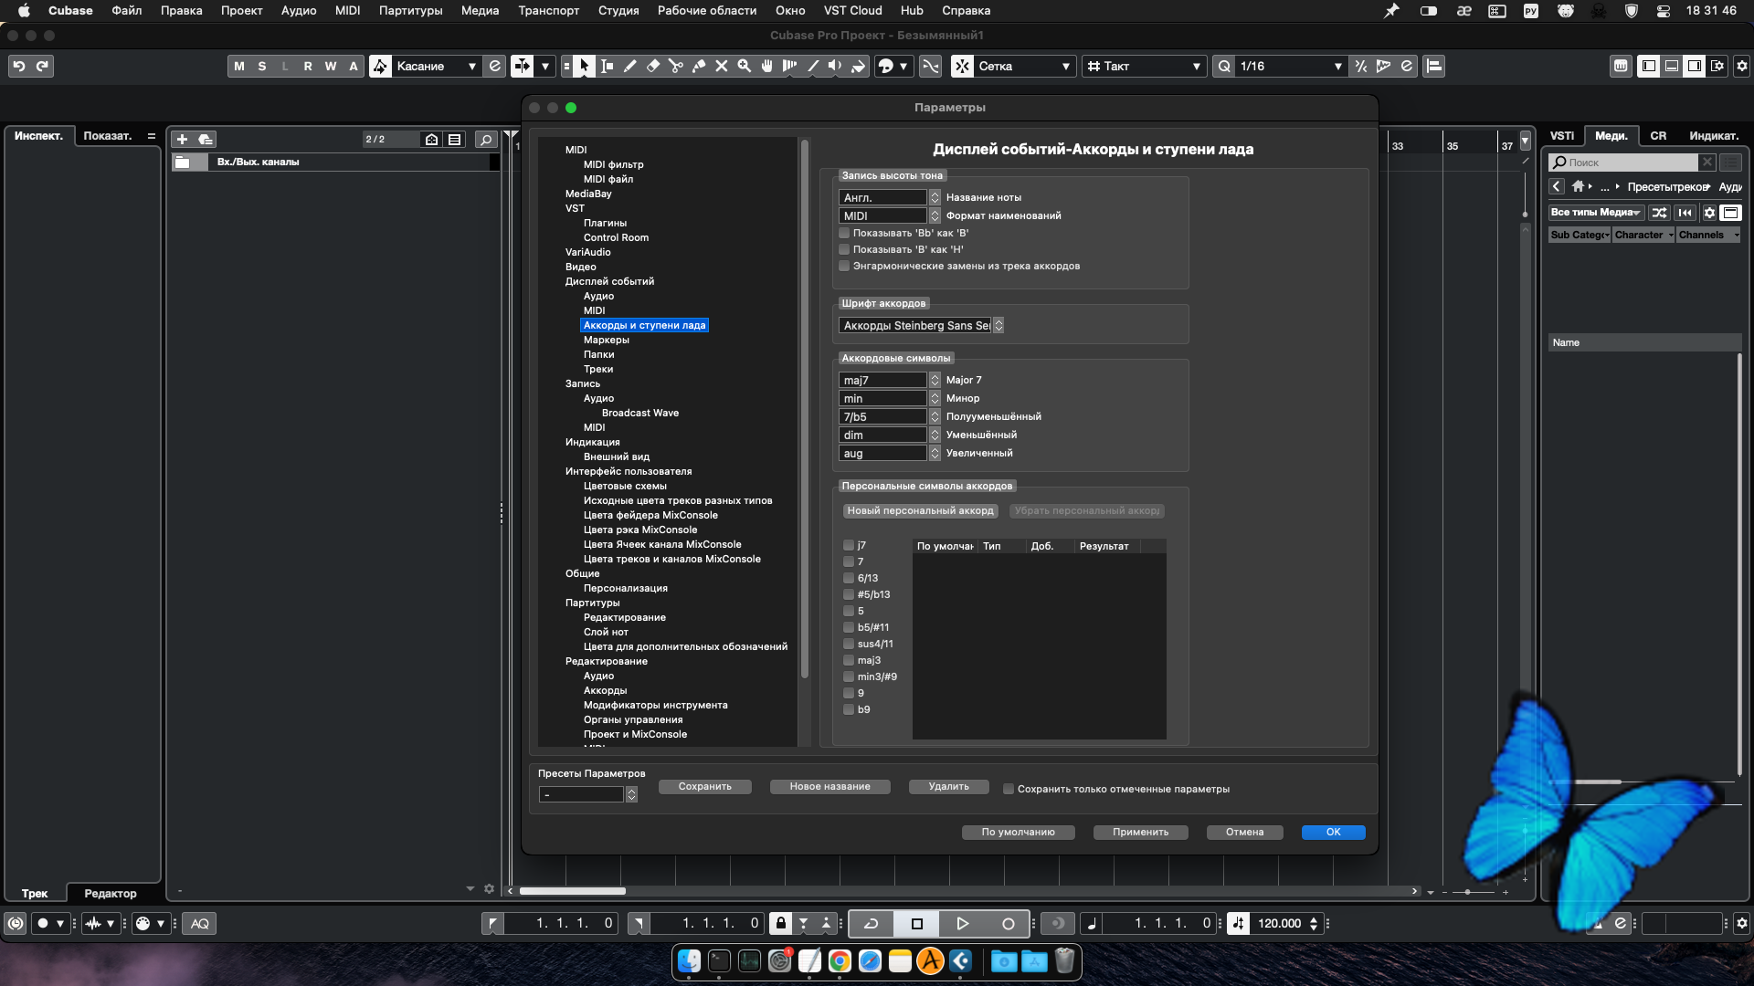The width and height of the screenshot is (1754, 986).
Task: Select the Draw pencil tool
Action: click(x=630, y=66)
